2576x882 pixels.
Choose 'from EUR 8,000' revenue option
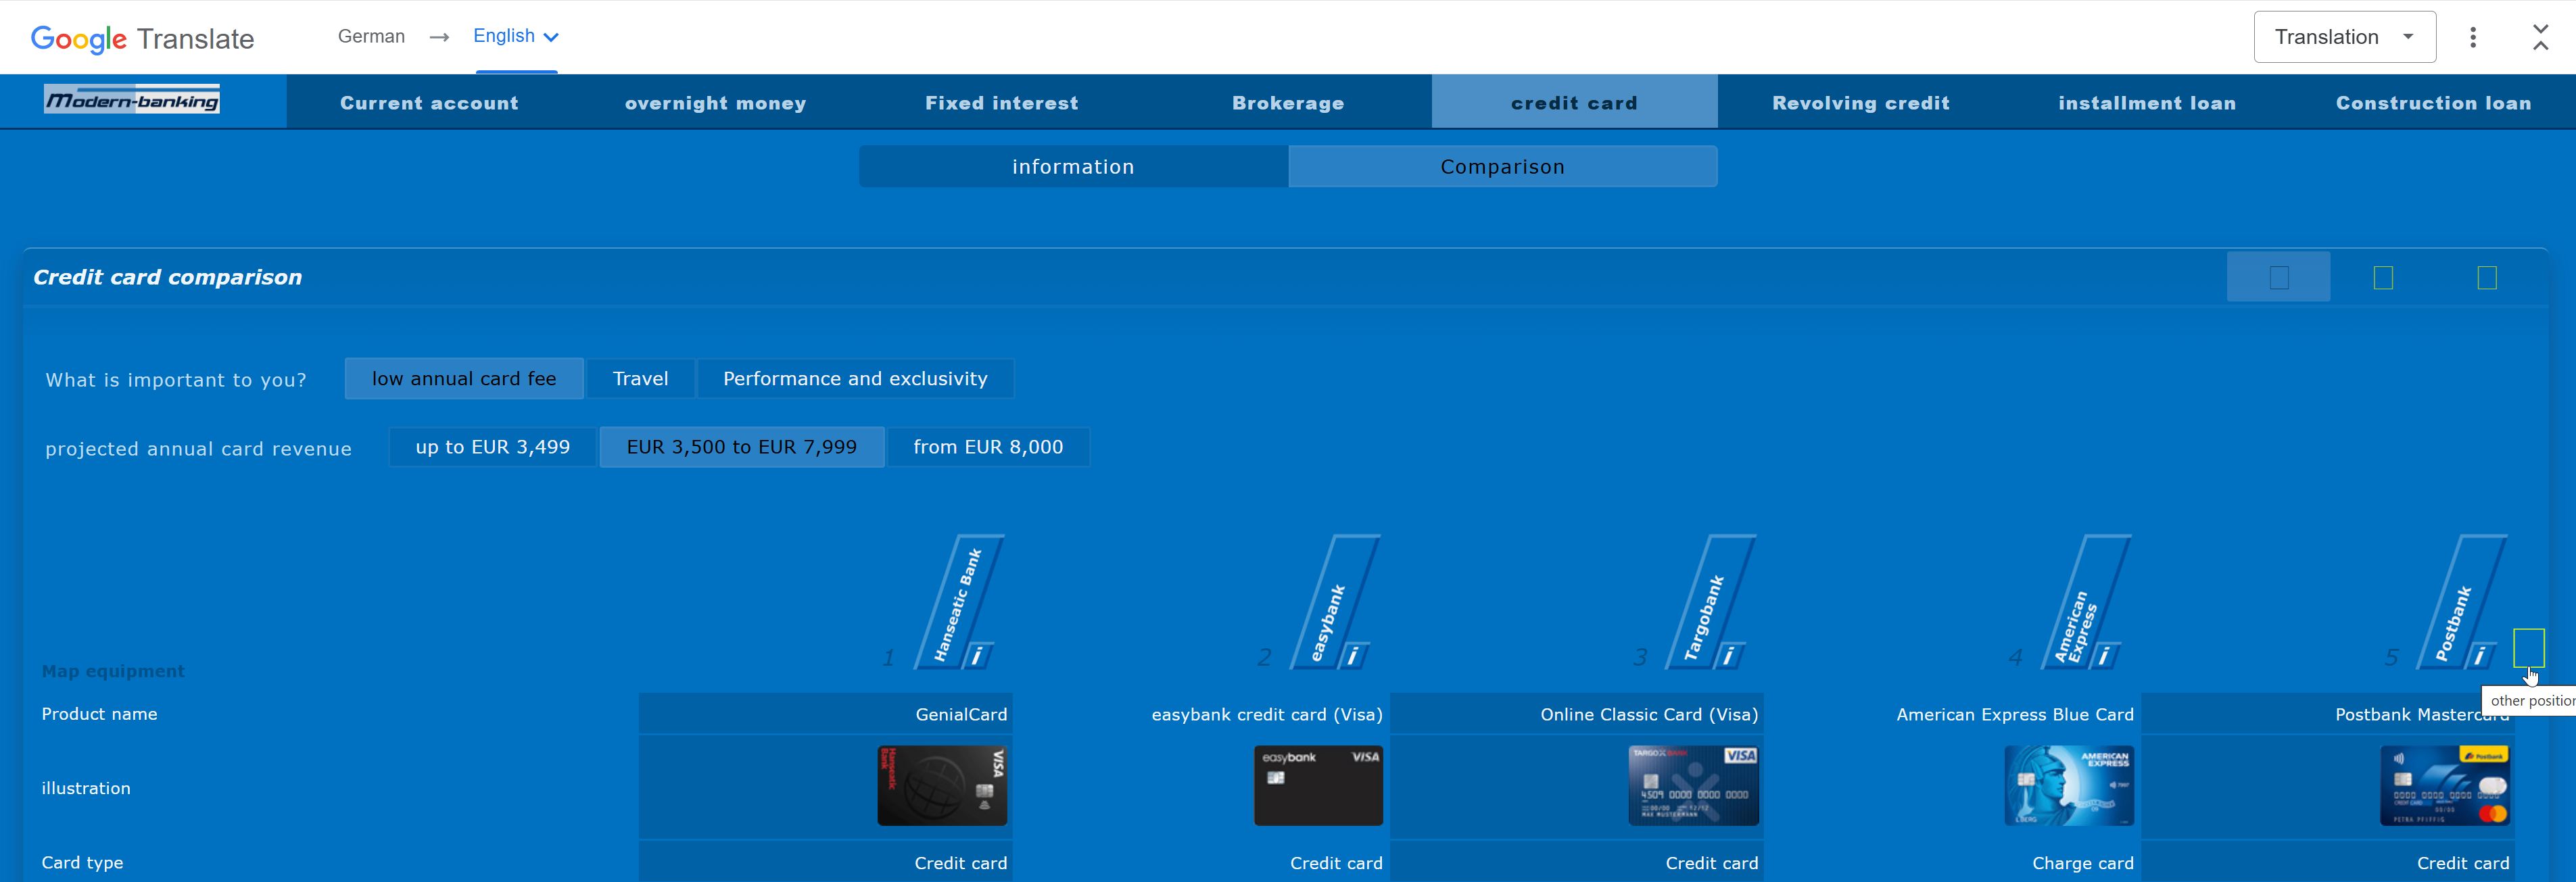click(987, 447)
